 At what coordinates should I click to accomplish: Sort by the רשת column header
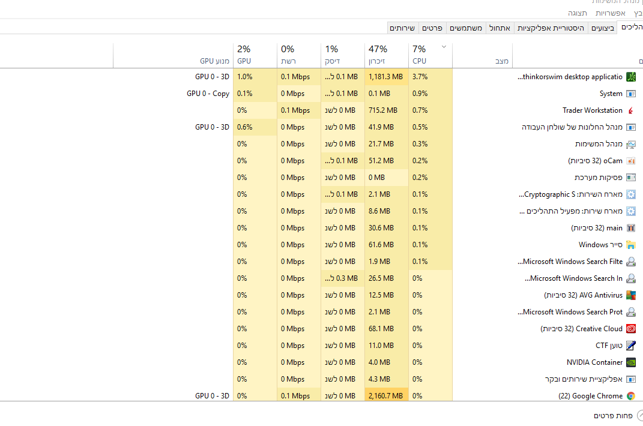[299, 55]
